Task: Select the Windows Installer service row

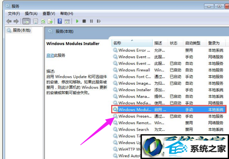Action: (169, 90)
